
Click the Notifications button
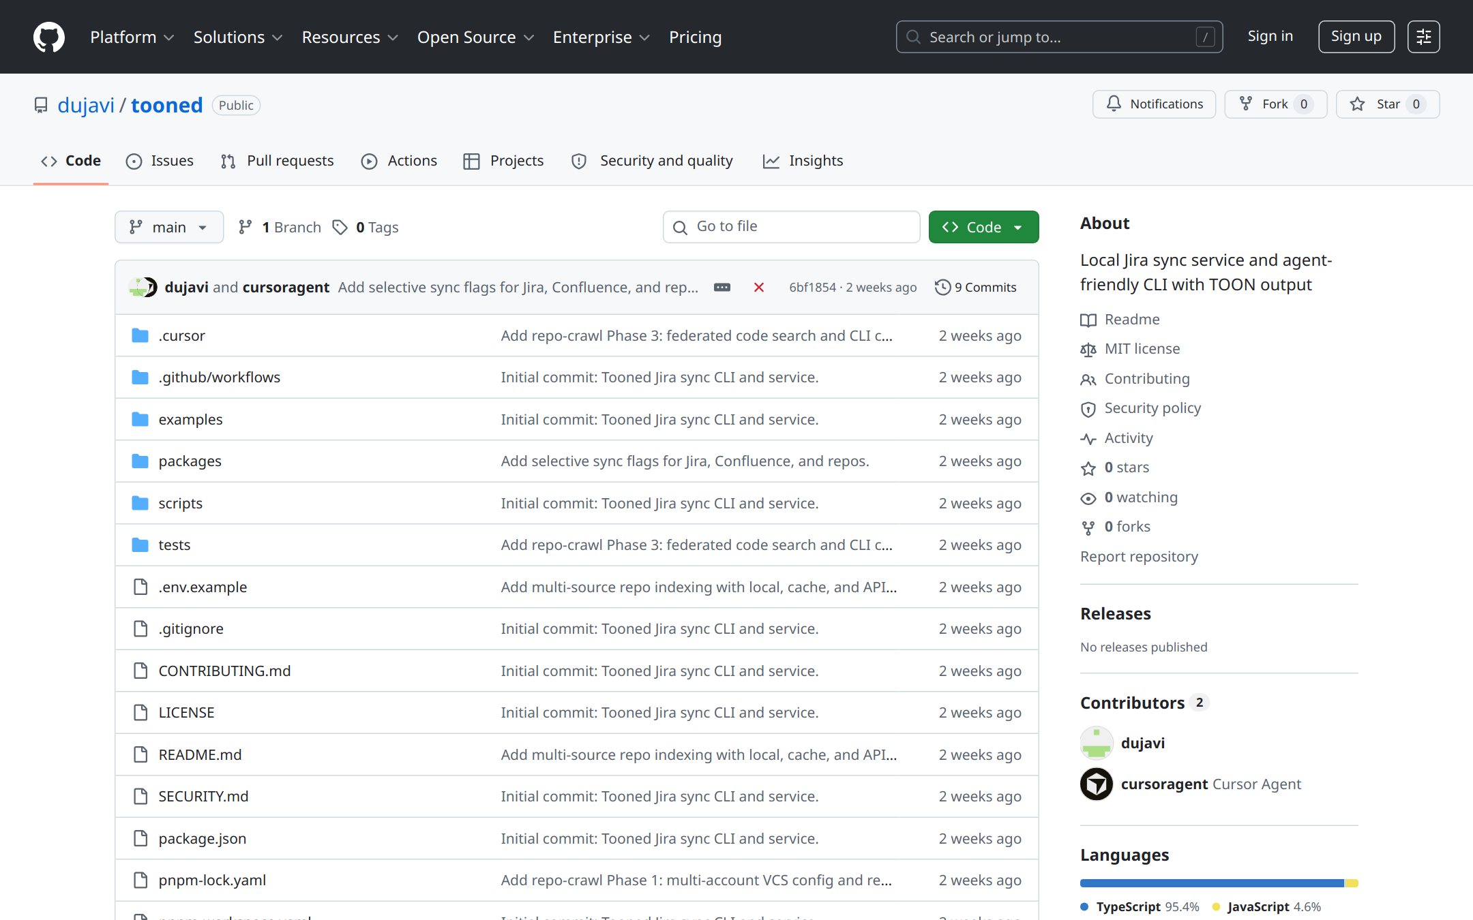pyautogui.click(x=1154, y=104)
